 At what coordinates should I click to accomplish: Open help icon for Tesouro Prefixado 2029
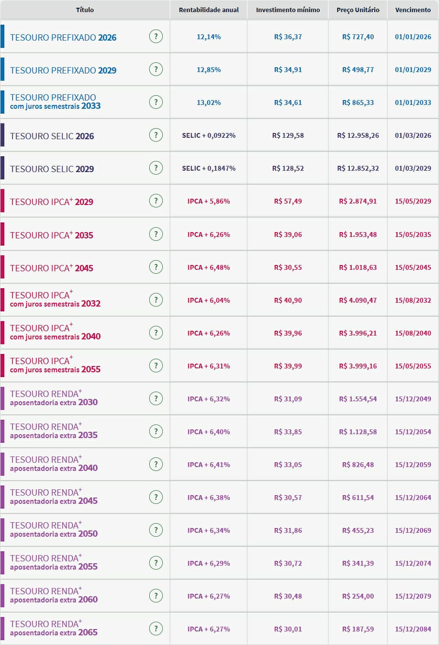click(156, 69)
